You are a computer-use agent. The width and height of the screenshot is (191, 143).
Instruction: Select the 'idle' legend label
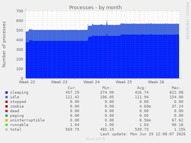tap(15, 97)
